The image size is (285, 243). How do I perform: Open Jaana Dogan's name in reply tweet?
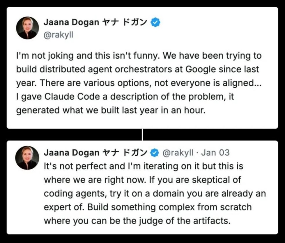(x=71, y=153)
